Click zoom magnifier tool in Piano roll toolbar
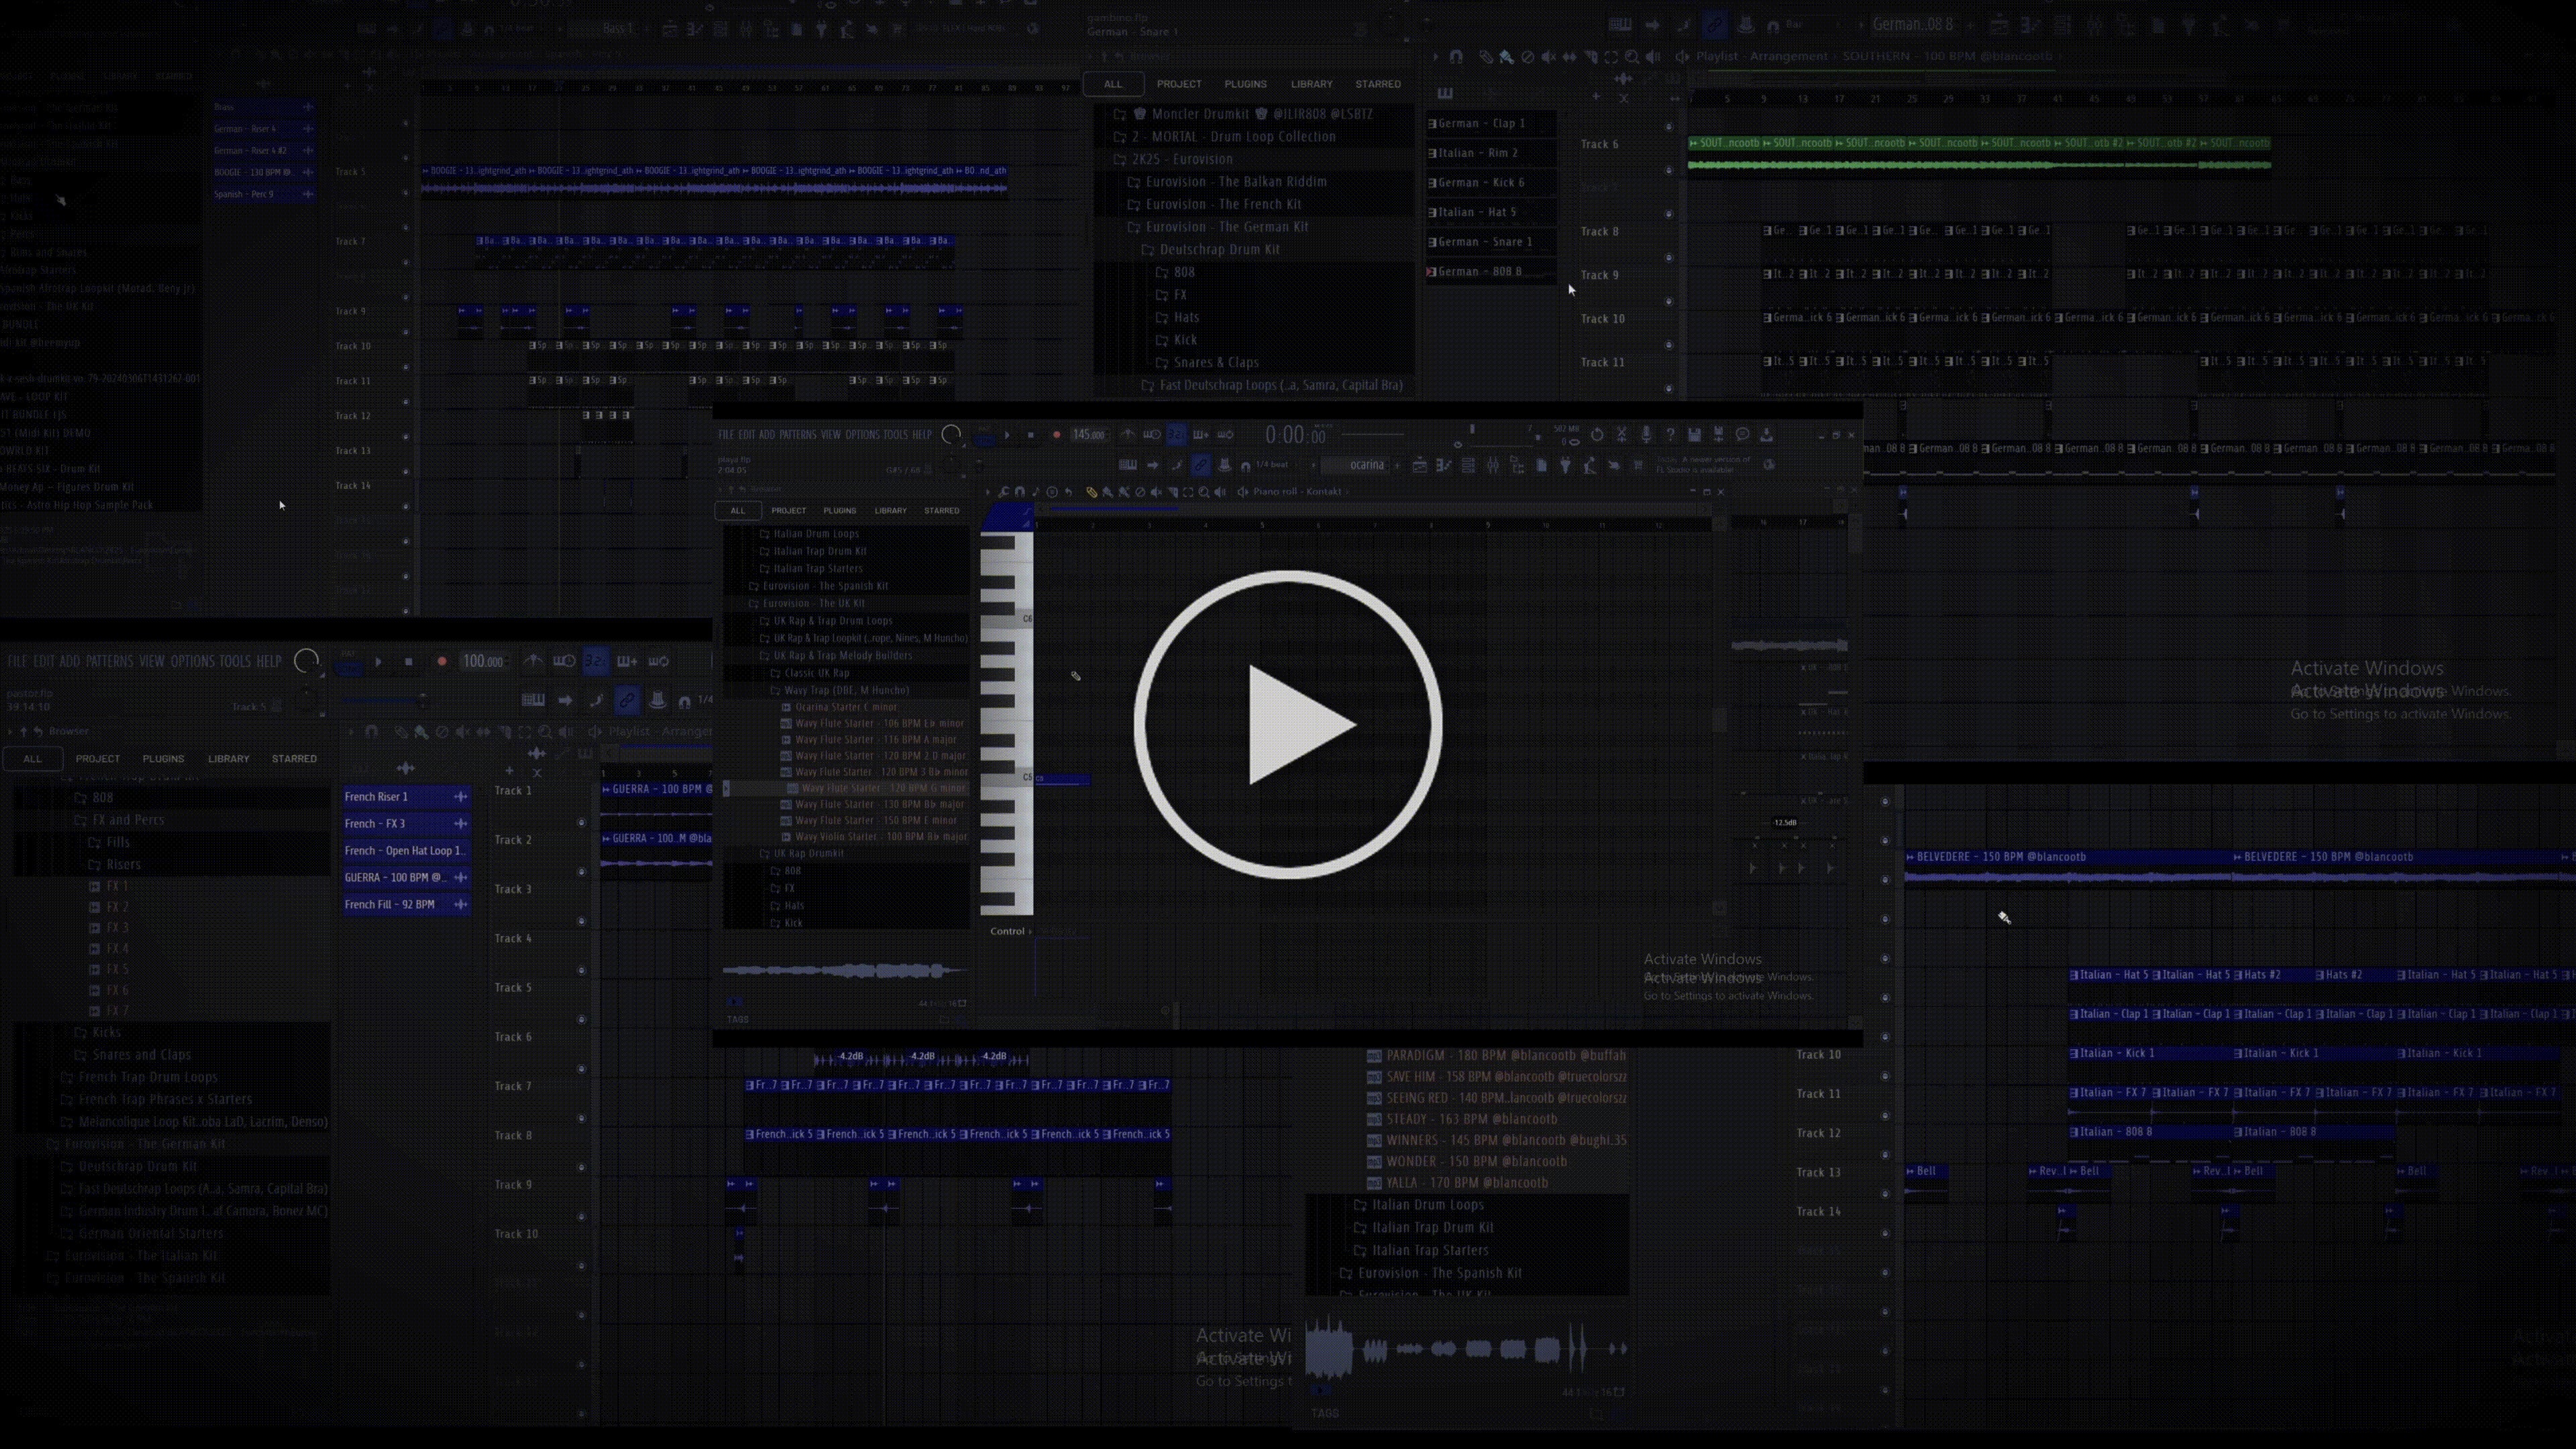2576x1449 pixels. click(x=1204, y=492)
